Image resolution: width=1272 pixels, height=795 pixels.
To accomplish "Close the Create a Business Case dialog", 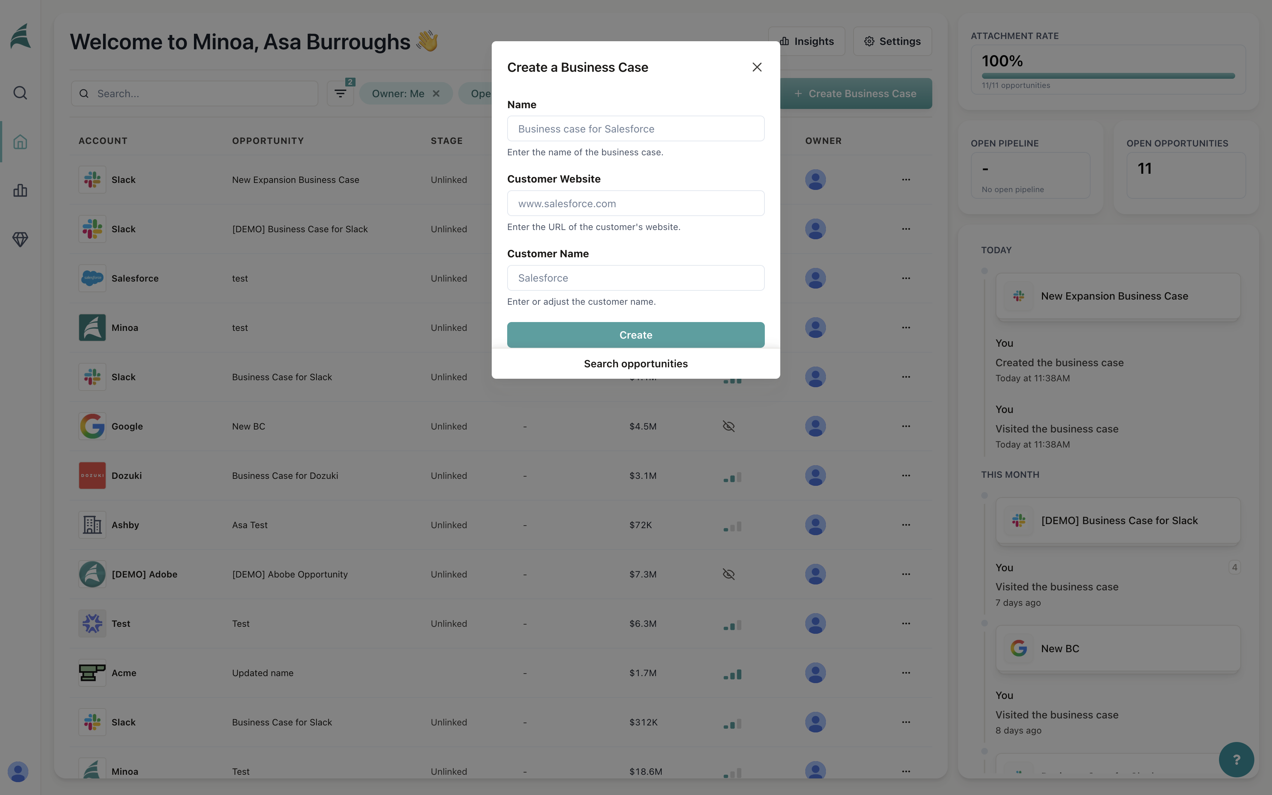I will [757, 67].
